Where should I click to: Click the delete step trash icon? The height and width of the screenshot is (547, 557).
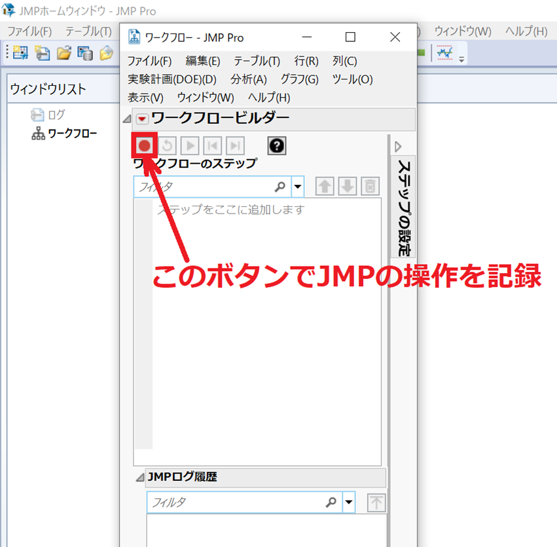(x=370, y=186)
